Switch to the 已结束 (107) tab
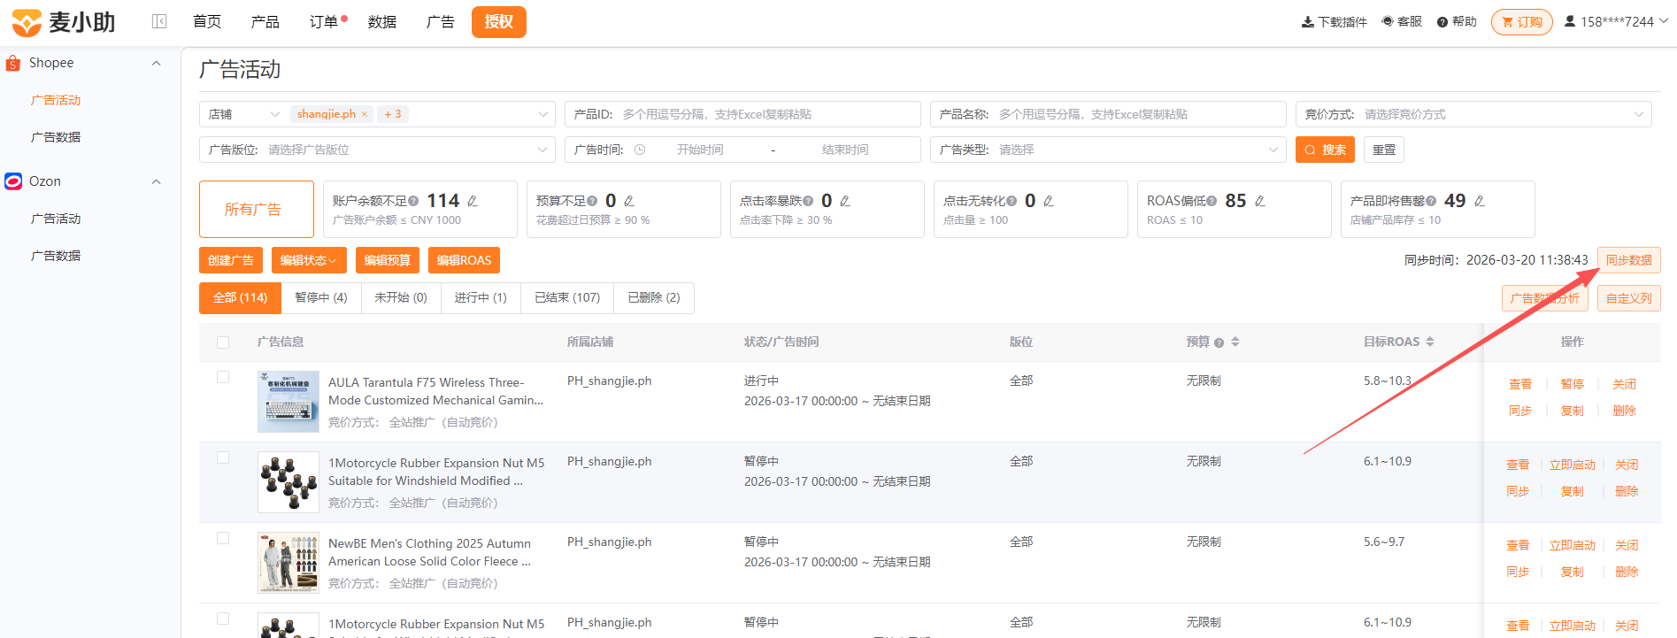Viewport: 1677px width, 638px height. coord(567,297)
